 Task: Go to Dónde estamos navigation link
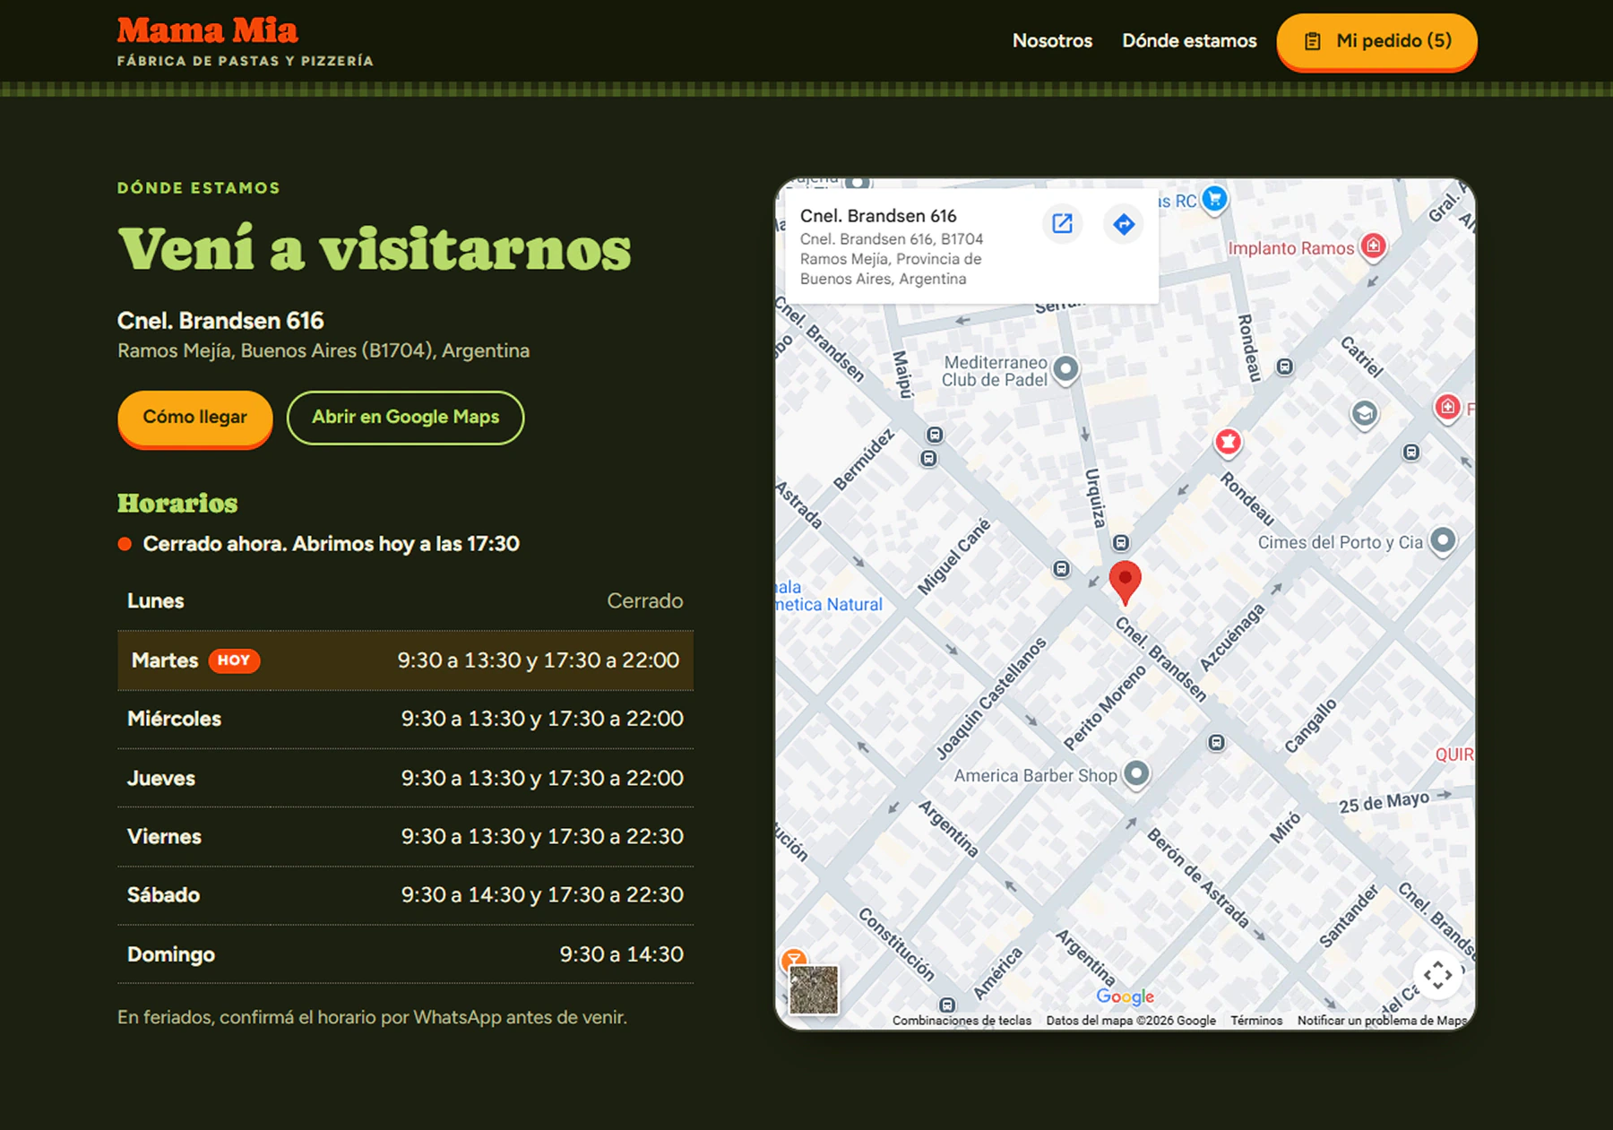pos(1189,40)
